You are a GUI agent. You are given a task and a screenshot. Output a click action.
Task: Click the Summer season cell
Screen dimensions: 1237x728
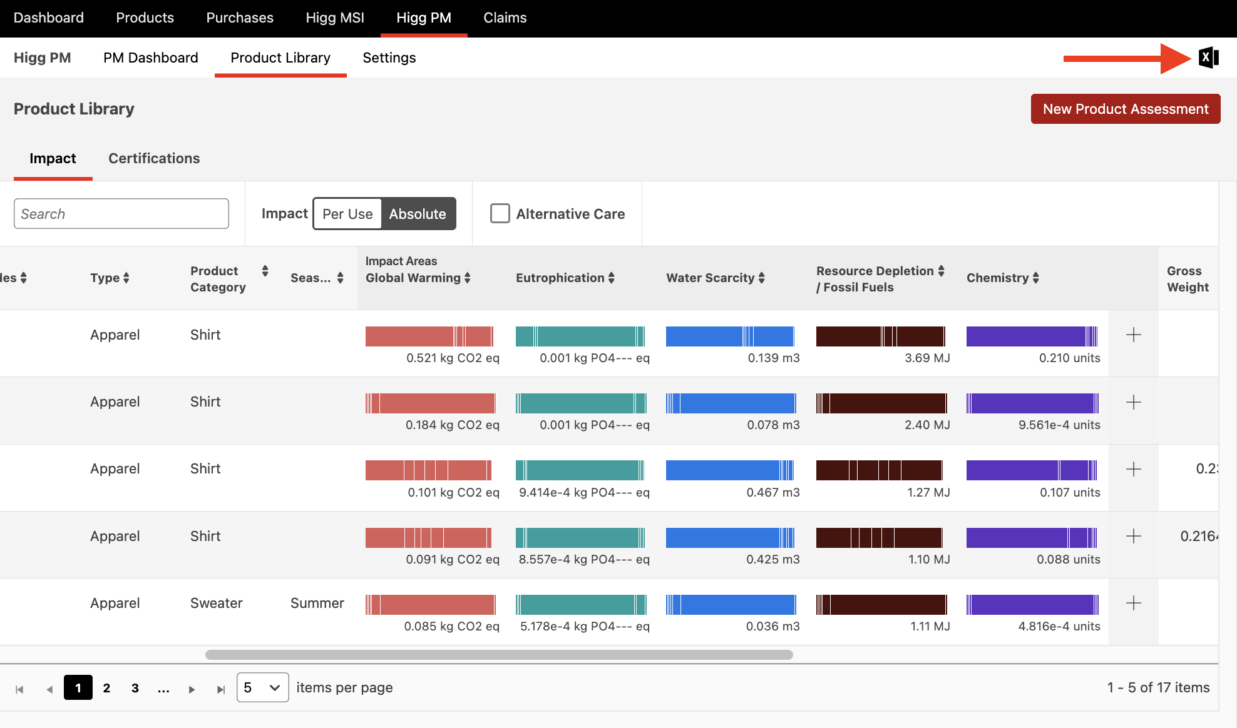click(x=317, y=603)
